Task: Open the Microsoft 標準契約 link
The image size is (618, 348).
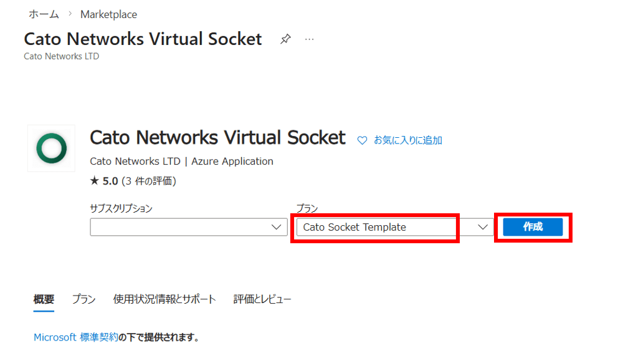Action: pos(75,337)
